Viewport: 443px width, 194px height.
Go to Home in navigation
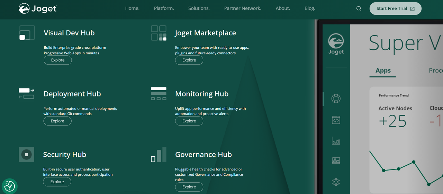[132, 8]
